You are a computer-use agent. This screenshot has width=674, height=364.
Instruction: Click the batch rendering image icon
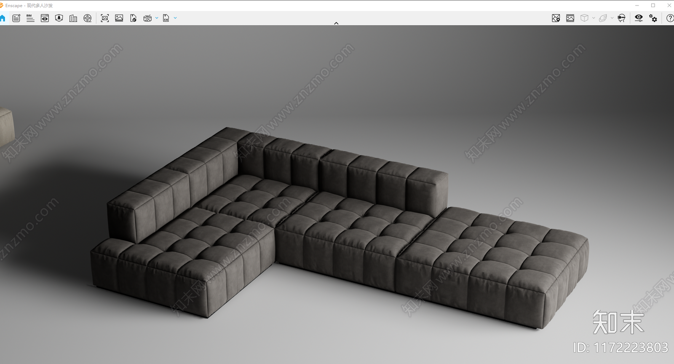click(119, 18)
